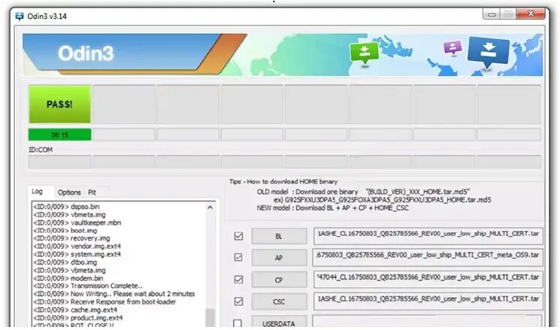This screenshot has width=560, height=330.
Task: Select the Now Writing.. log line
Action: coord(114,294)
